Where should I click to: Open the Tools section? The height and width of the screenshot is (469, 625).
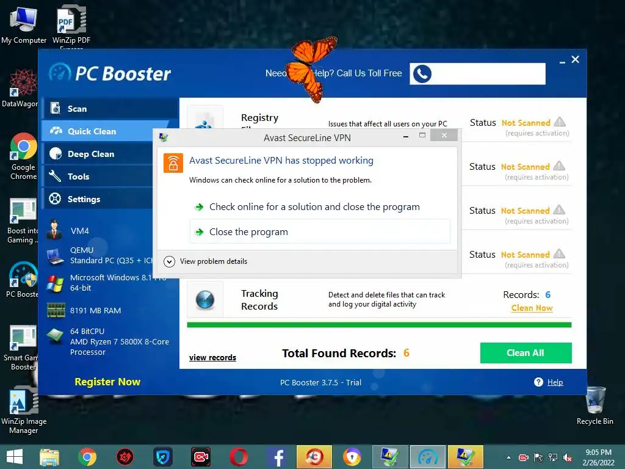pos(98,176)
